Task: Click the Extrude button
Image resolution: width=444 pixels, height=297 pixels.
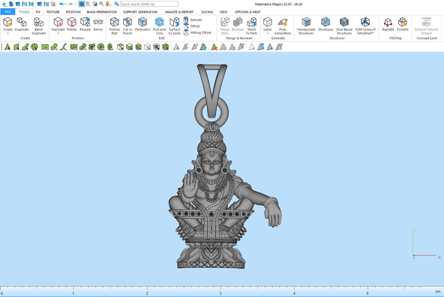Action: tap(193, 20)
